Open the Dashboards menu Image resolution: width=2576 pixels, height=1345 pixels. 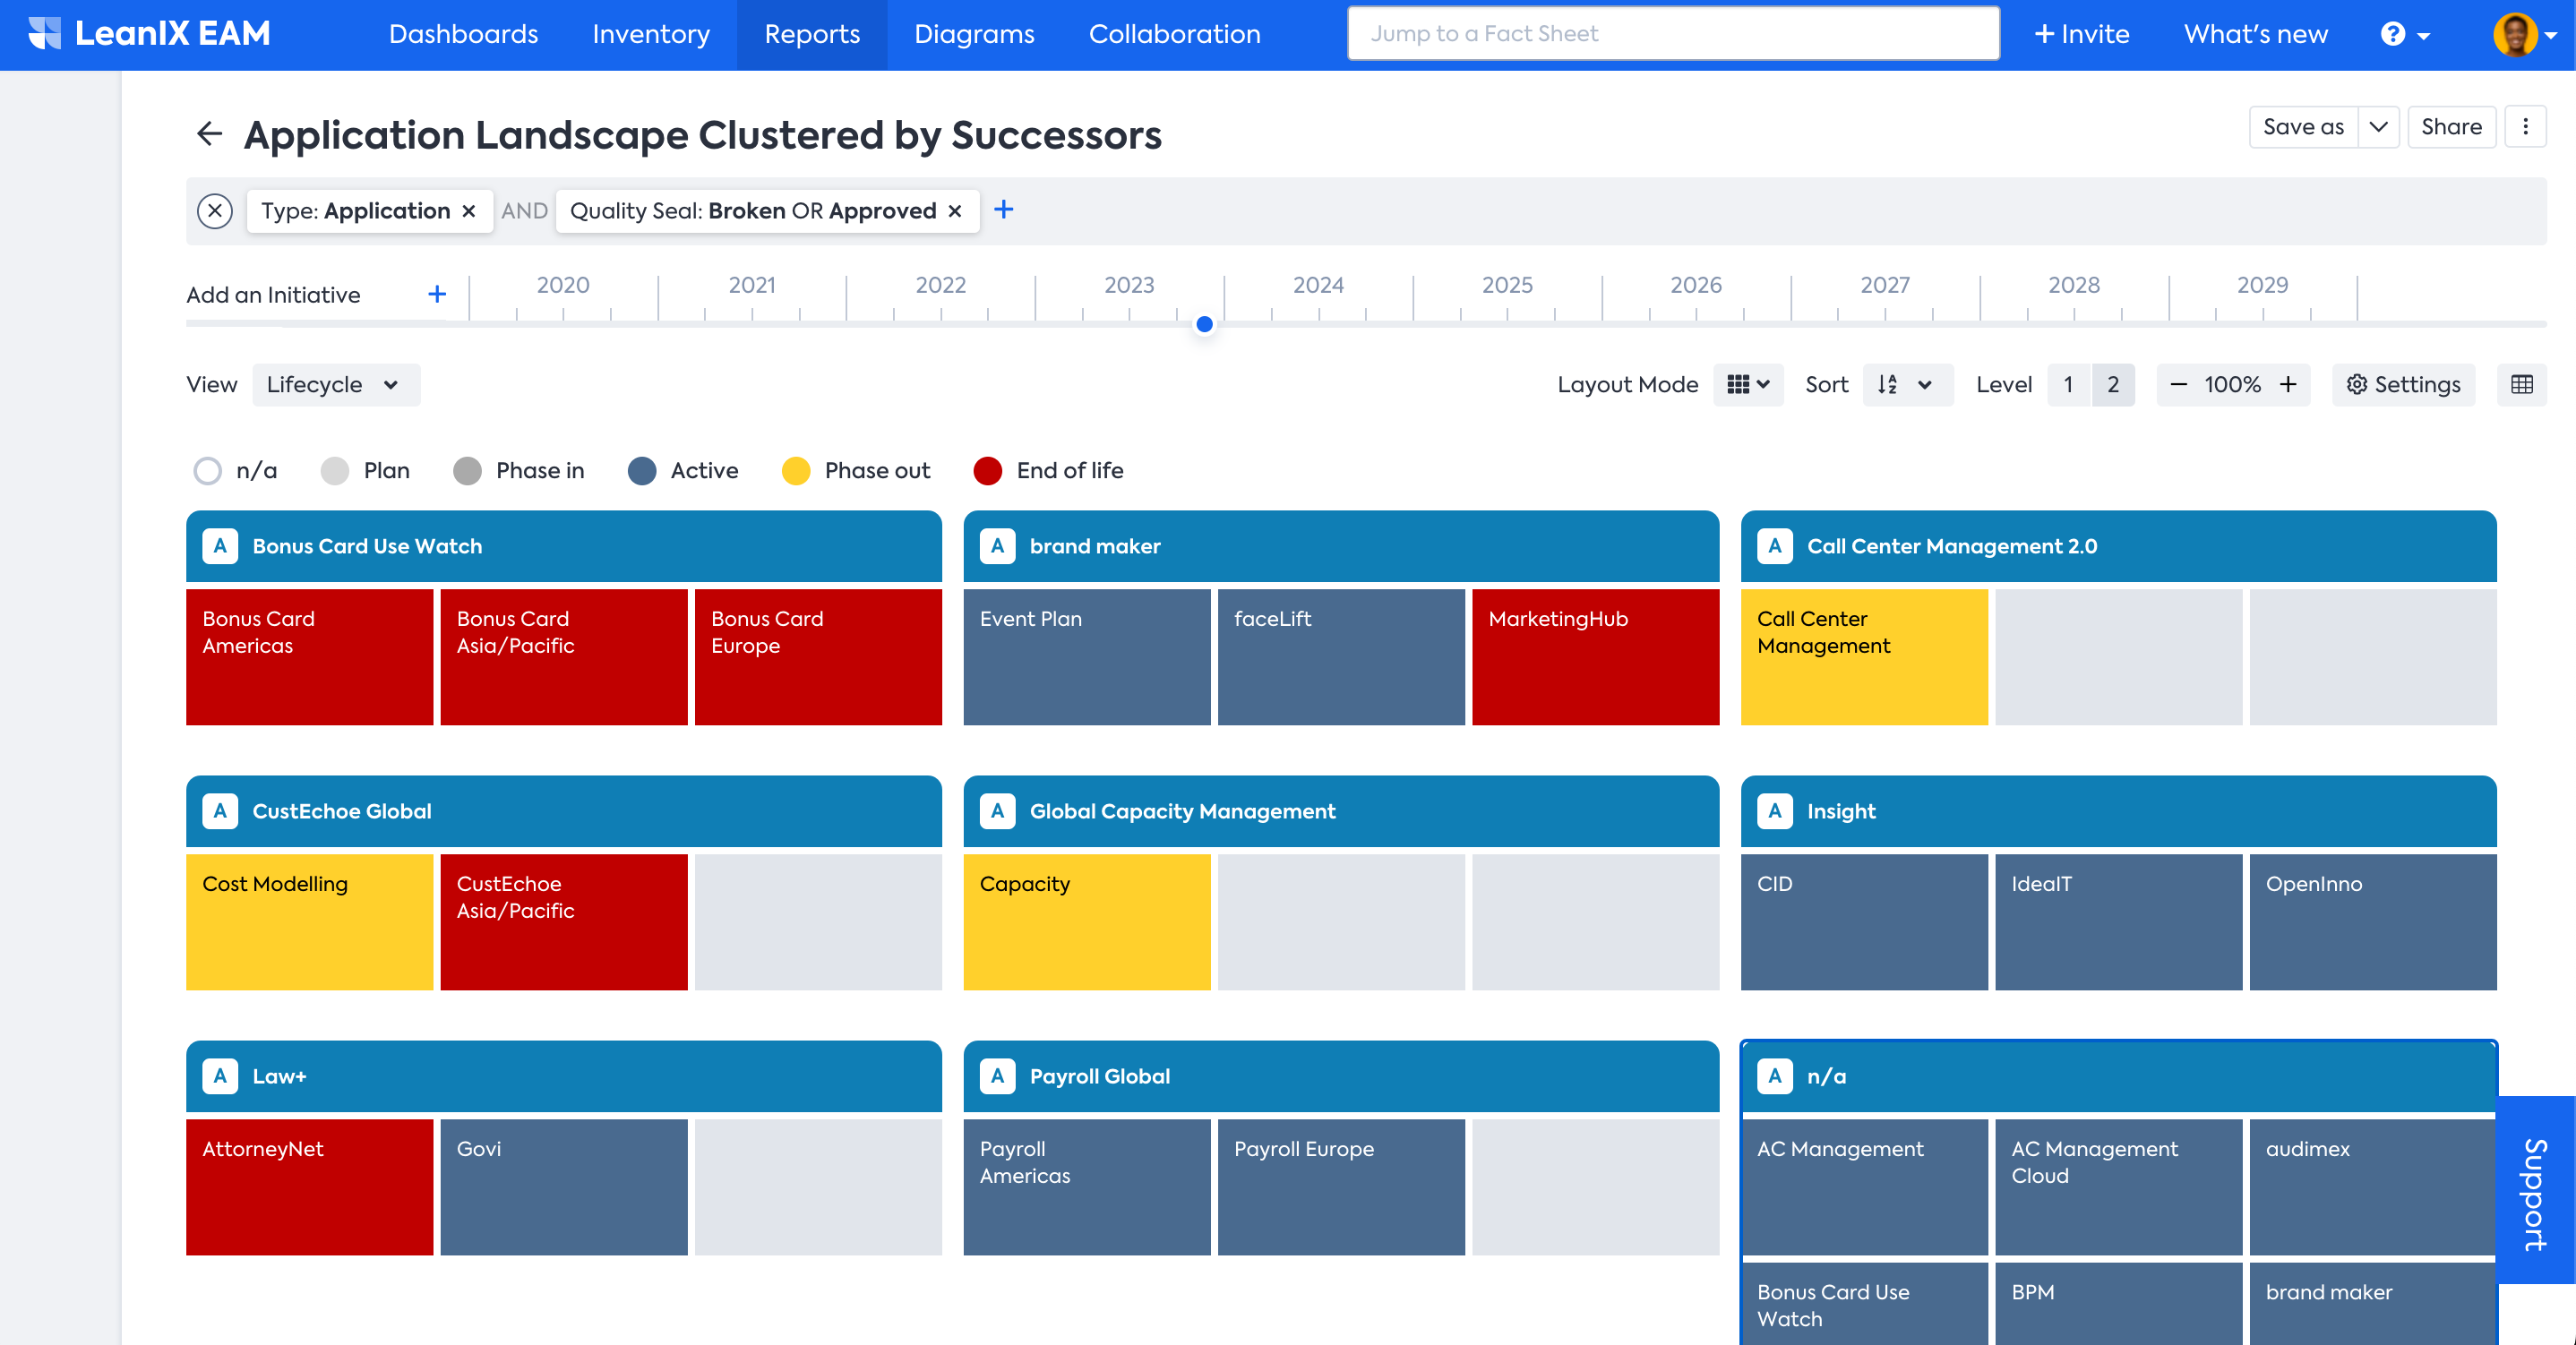[x=463, y=34]
